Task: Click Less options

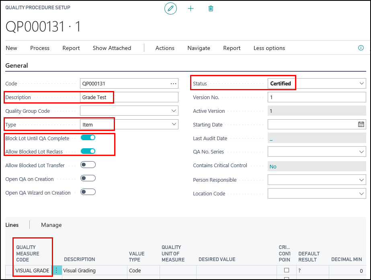Action: point(269,48)
